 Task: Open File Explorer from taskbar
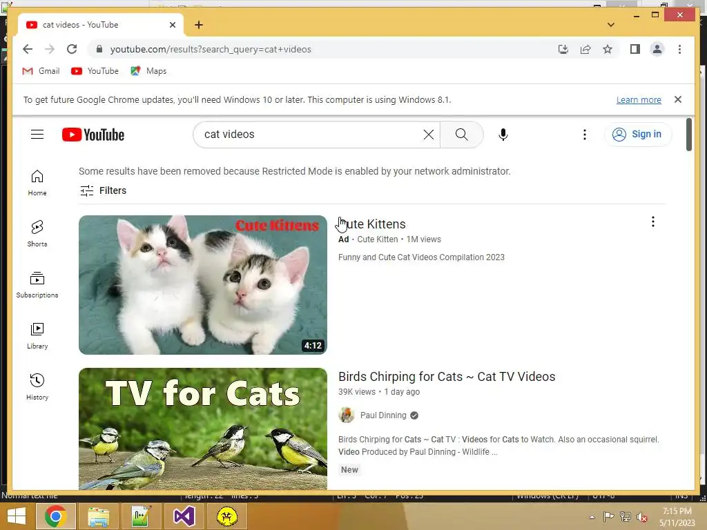(x=98, y=516)
